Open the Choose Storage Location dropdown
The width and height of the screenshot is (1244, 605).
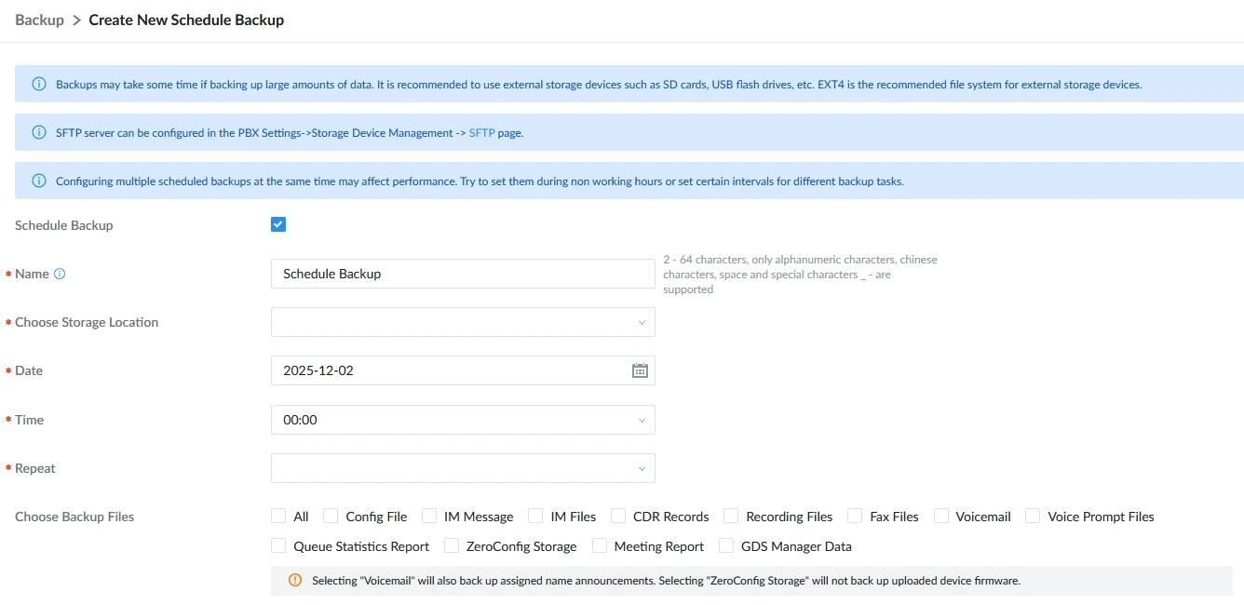pos(463,322)
